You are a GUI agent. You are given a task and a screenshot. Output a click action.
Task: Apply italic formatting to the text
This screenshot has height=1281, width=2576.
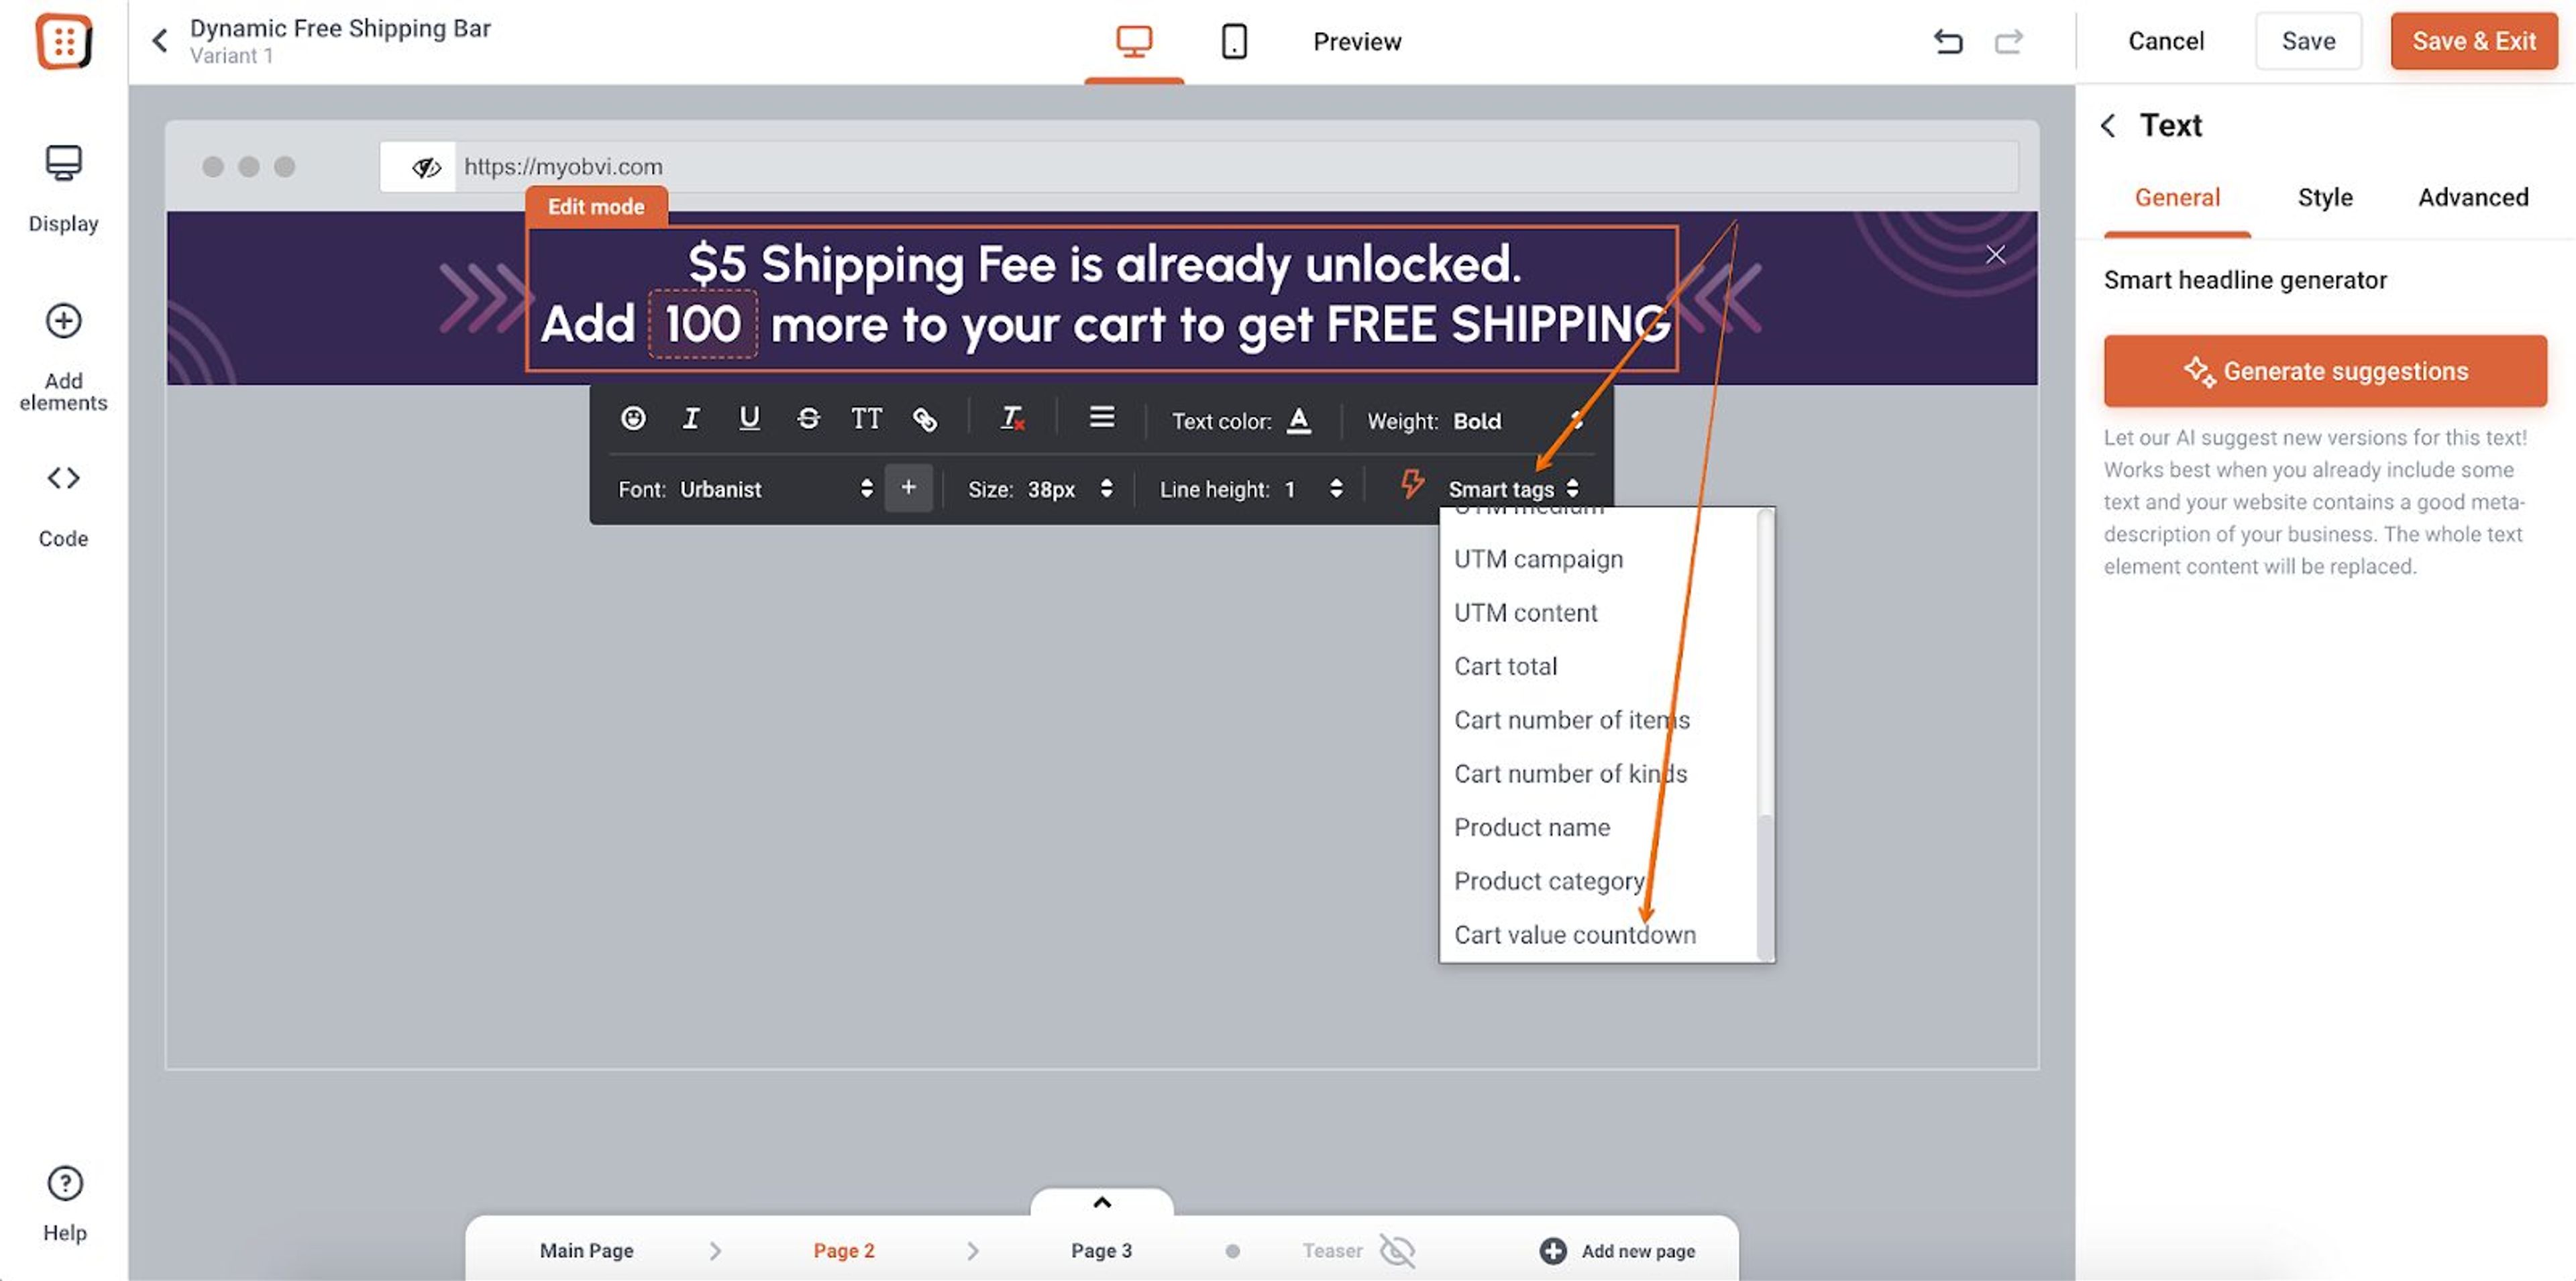click(x=690, y=419)
